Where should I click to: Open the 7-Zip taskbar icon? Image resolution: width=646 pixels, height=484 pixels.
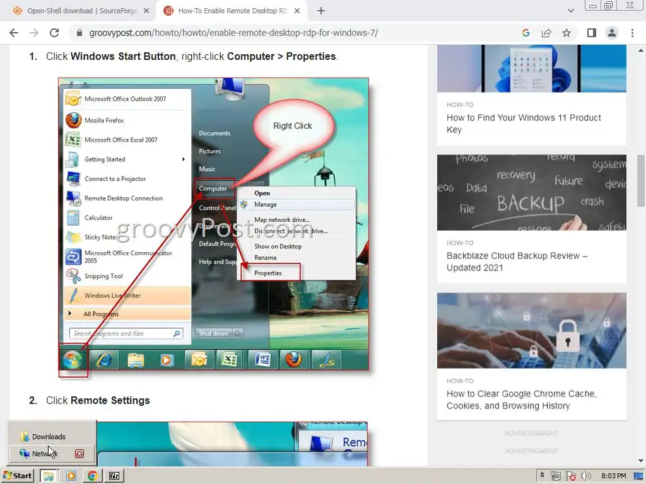pyautogui.click(x=114, y=476)
